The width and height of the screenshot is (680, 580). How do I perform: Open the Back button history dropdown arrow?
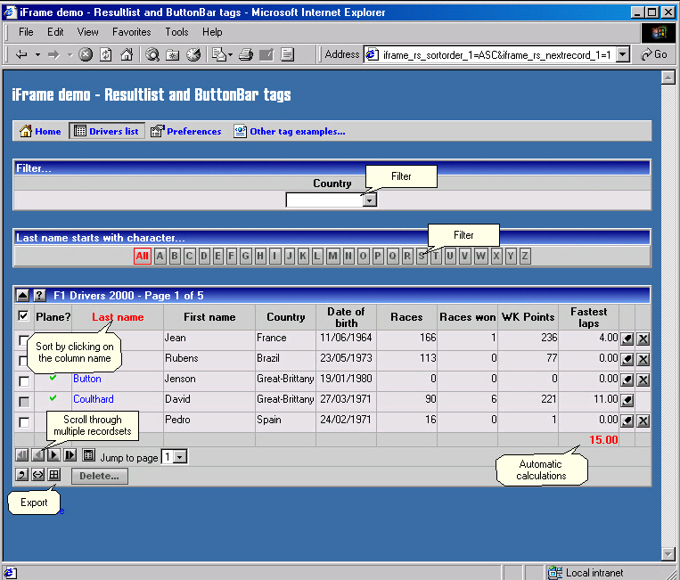click(37, 54)
